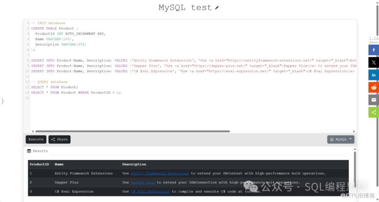Screen dimensions: 379x202
Task: Place cursor on 'SELECT * FROM Product;' line
Action: (x=55, y=87)
